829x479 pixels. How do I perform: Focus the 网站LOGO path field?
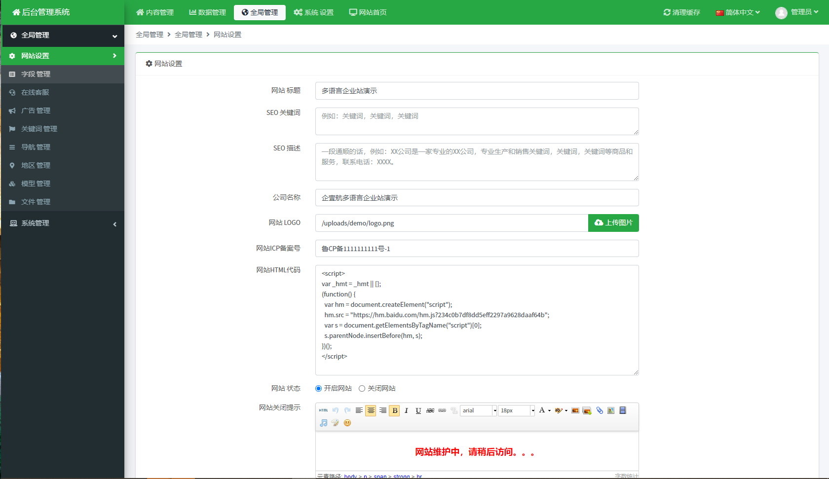(452, 223)
